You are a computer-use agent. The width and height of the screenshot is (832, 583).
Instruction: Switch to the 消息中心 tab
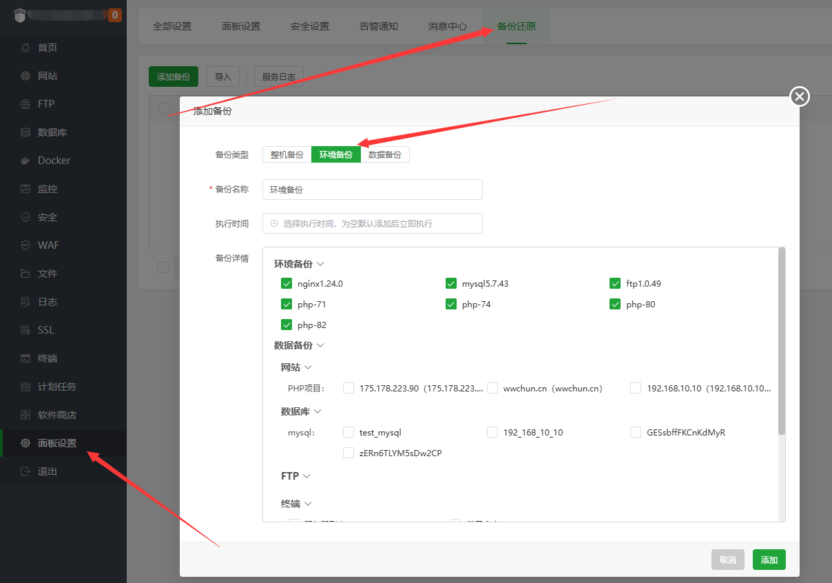click(448, 27)
